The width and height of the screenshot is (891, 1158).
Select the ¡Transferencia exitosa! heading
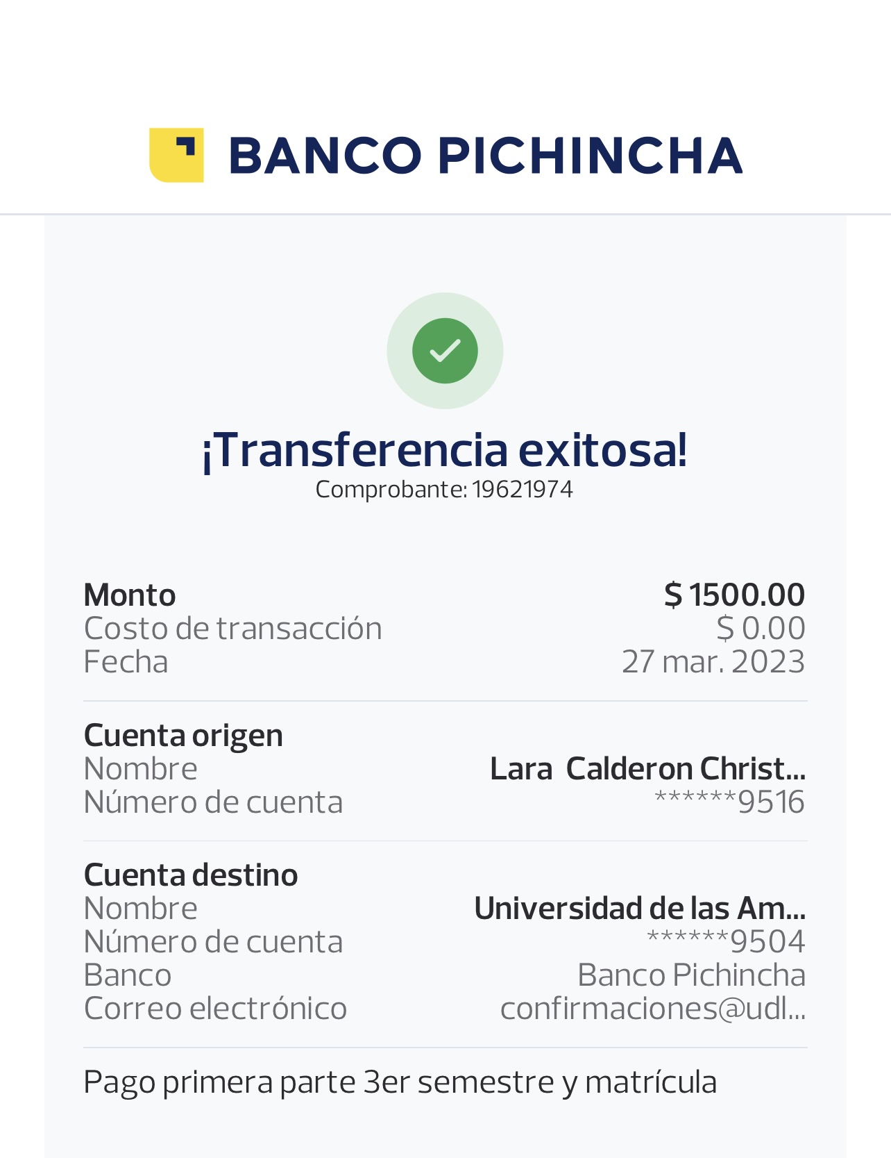[445, 450]
